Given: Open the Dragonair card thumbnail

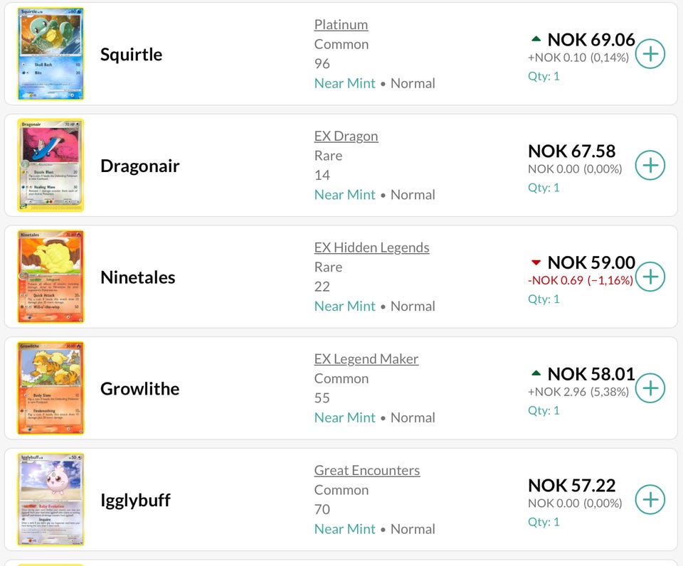Looking at the screenshot, I should pyautogui.click(x=51, y=165).
